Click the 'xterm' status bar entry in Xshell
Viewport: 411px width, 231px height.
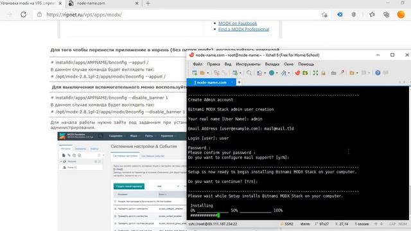point(305,224)
